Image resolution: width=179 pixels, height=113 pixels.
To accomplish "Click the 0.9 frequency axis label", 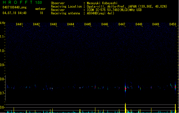I will point(2,65).
